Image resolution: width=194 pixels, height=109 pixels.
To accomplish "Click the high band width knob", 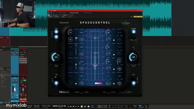I will 108,32.
